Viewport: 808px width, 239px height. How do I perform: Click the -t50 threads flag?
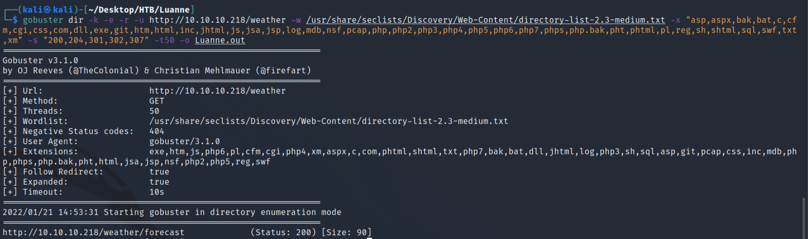coord(164,40)
